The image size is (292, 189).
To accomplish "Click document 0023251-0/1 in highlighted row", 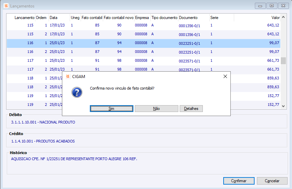I will coord(189,43).
